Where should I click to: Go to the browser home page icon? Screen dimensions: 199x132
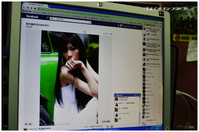[35, 8]
